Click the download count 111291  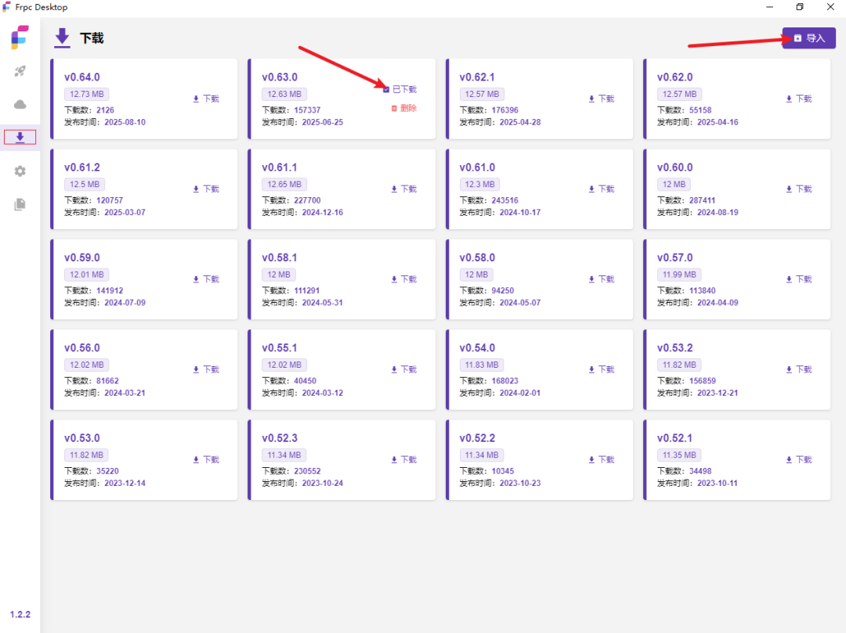point(307,290)
